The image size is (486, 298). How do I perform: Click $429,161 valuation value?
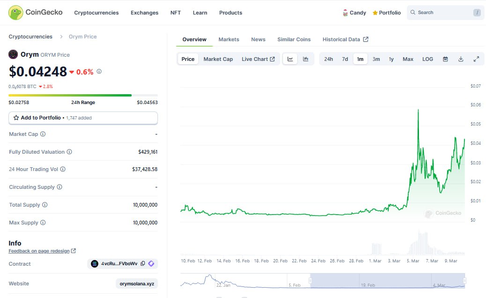148,152
